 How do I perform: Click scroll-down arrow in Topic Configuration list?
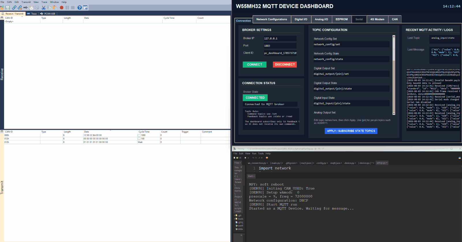[x=394, y=113]
